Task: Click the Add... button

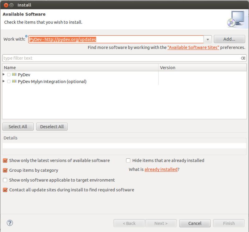Action: pyautogui.click(x=229, y=39)
